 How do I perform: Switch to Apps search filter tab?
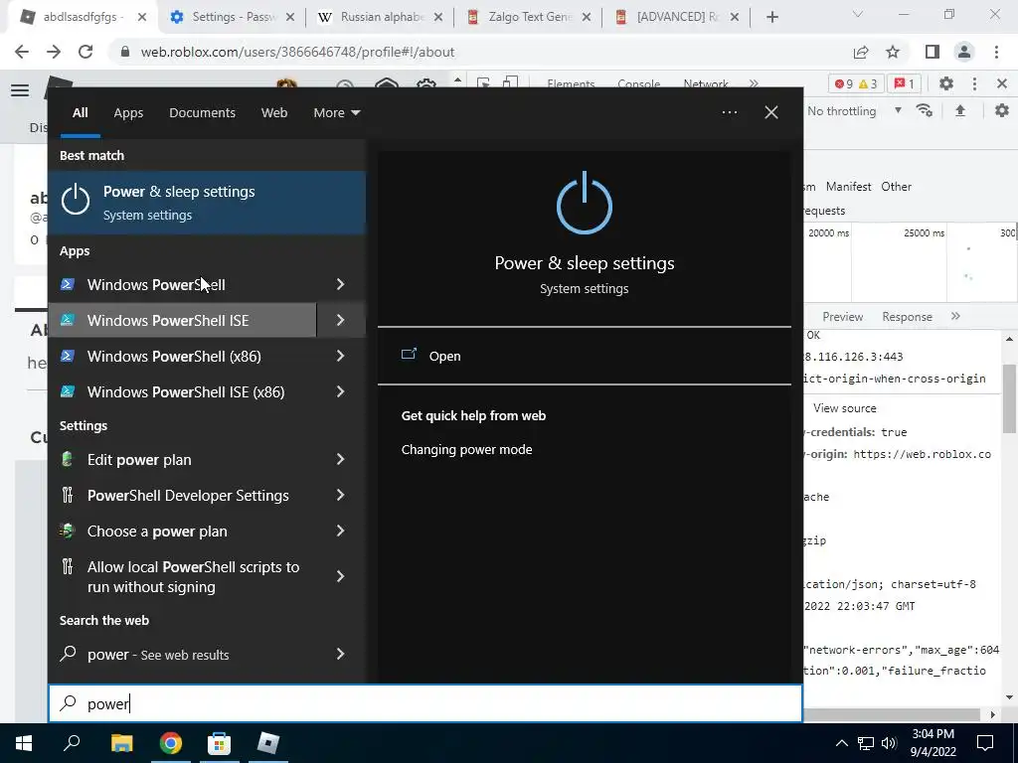click(x=128, y=113)
